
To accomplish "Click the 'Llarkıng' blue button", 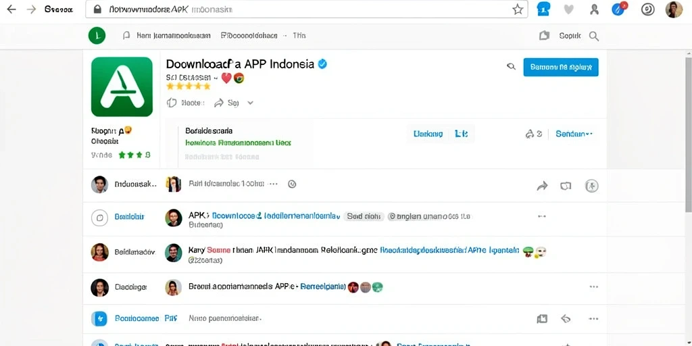I will (x=428, y=134).
